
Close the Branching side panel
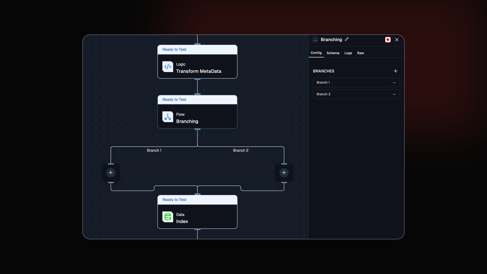point(397,40)
